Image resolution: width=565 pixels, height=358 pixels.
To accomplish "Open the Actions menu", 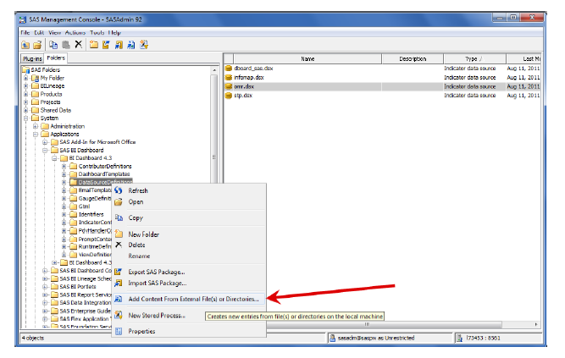I will click(x=75, y=32).
